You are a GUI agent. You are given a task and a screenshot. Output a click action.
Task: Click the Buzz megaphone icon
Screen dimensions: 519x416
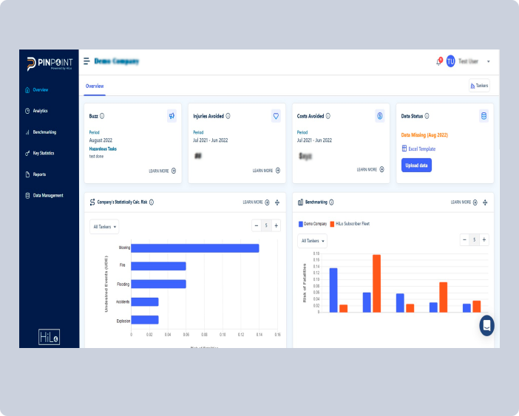(172, 116)
